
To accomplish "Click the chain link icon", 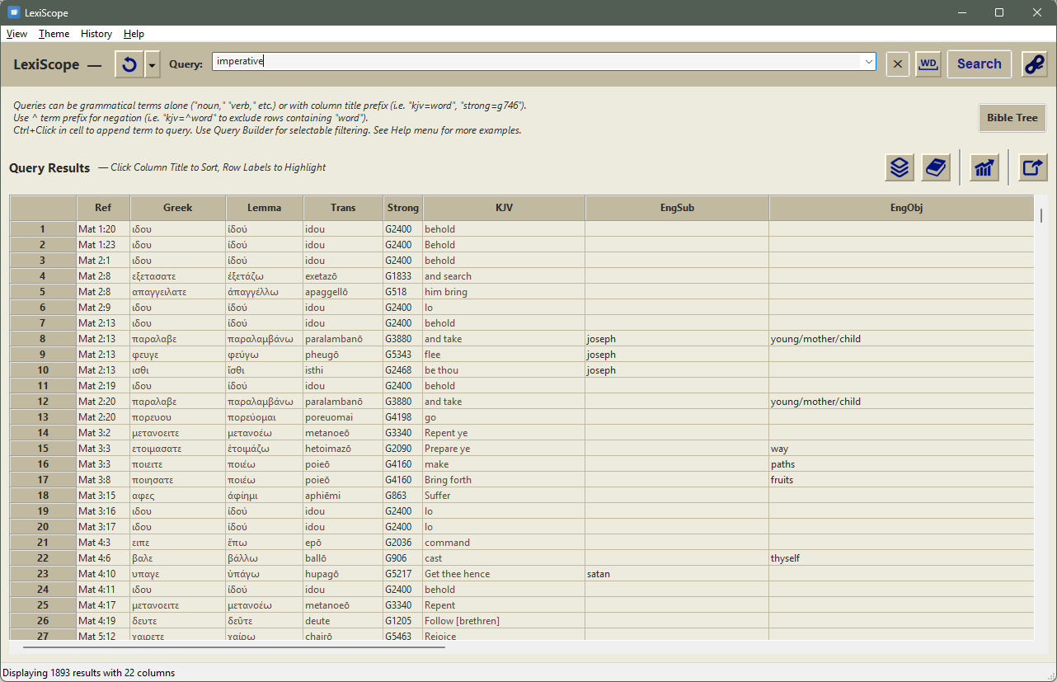I will [x=1034, y=64].
